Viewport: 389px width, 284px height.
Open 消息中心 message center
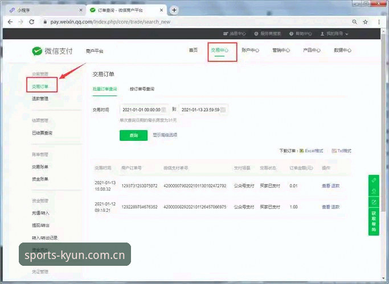[x=235, y=34]
